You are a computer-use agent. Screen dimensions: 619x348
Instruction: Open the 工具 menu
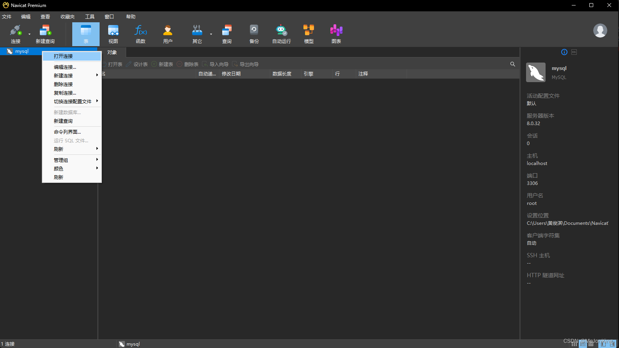90,17
